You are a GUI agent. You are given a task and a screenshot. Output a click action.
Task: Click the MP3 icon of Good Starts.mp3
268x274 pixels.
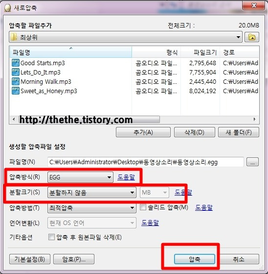click(x=15, y=63)
